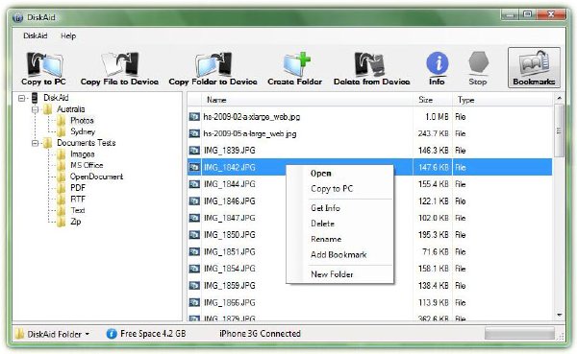Click the file list scroll down arrow
Viewport: 577px width, 354px height.
(560, 315)
